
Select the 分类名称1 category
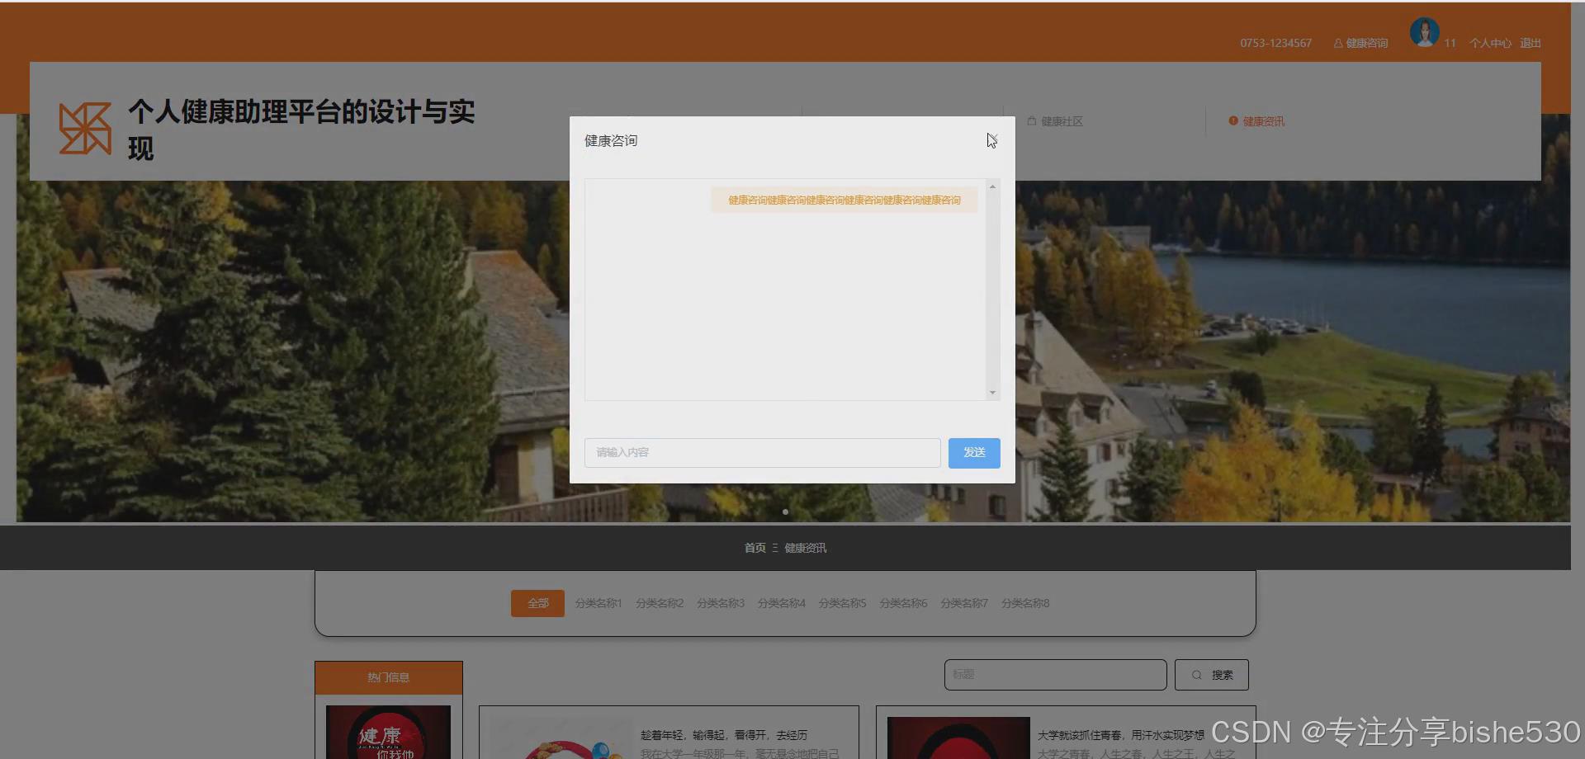coord(599,603)
